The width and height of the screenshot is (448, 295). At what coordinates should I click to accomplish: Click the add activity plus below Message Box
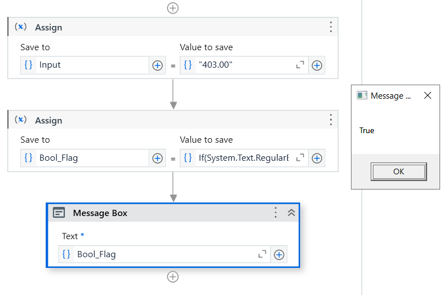[x=173, y=277]
